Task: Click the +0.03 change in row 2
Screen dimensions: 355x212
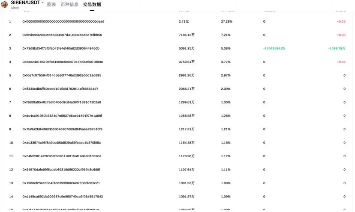Action: pyautogui.click(x=341, y=35)
